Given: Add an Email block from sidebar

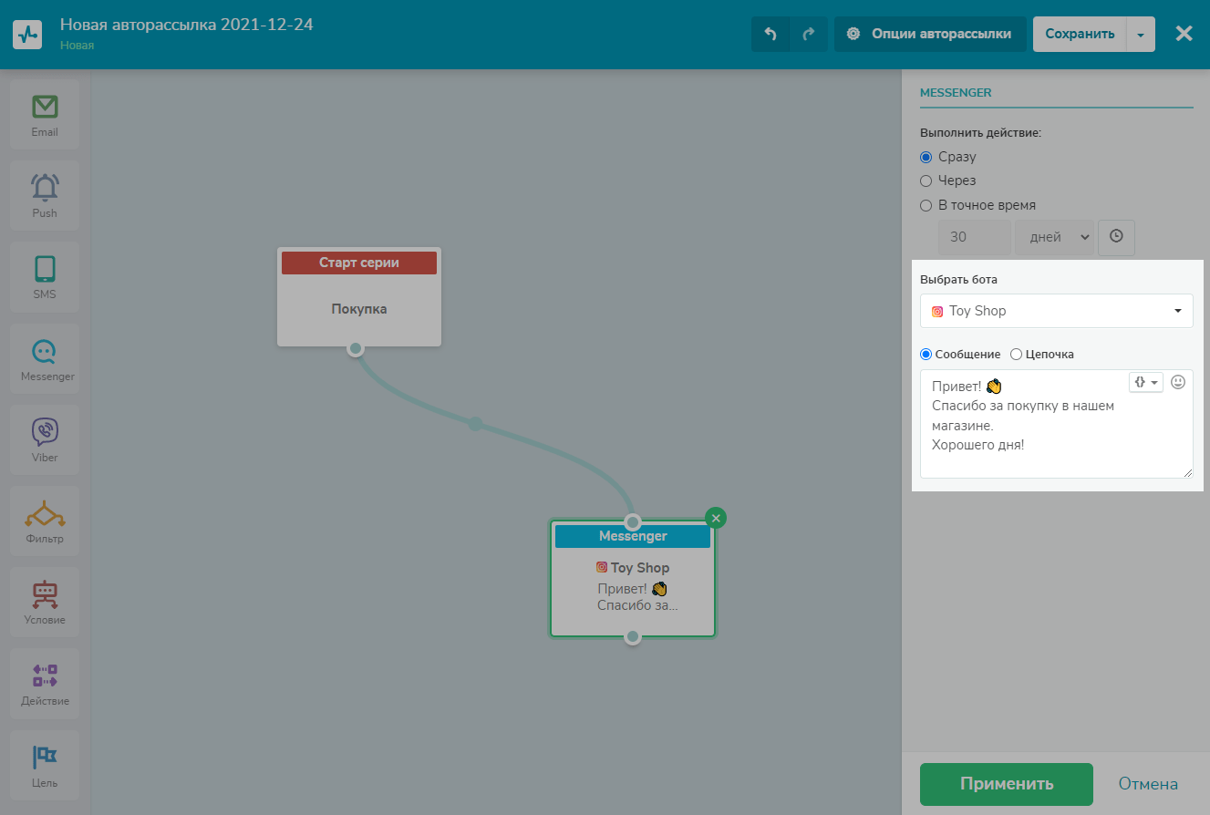Looking at the screenshot, I should 45,114.
